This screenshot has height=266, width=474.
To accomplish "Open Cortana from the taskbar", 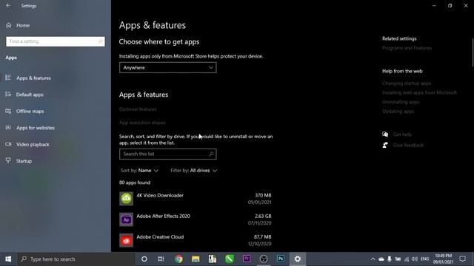I will click(144, 259).
